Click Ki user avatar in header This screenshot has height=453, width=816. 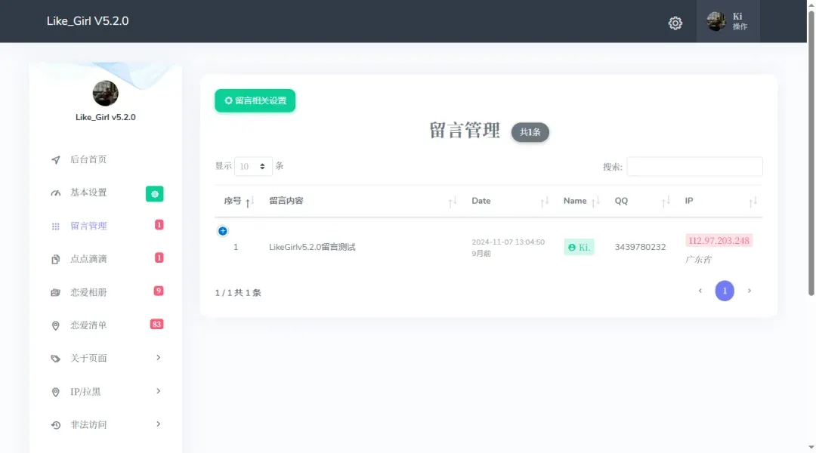point(716,21)
